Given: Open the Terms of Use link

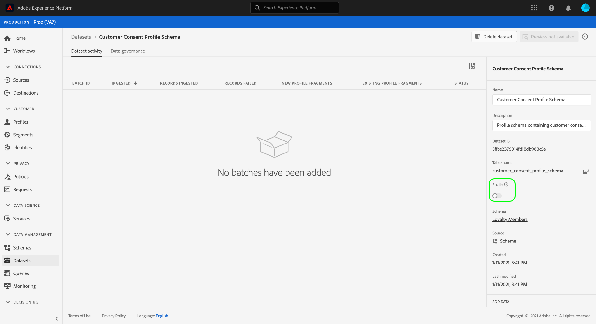Looking at the screenshot, I should (x=79, y=316).
